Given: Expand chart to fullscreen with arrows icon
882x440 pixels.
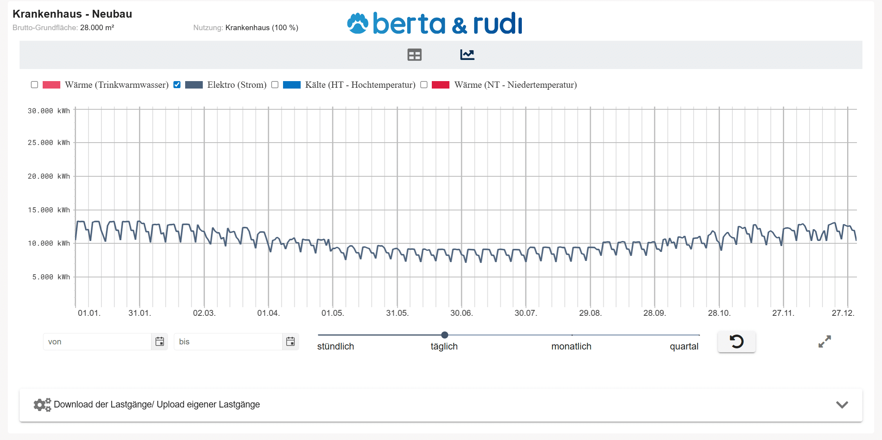Looking at the screenshot, I should point(824,342).
